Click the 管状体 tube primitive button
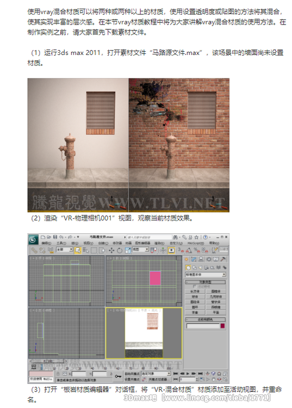The image size is (292, 408). 216,302
